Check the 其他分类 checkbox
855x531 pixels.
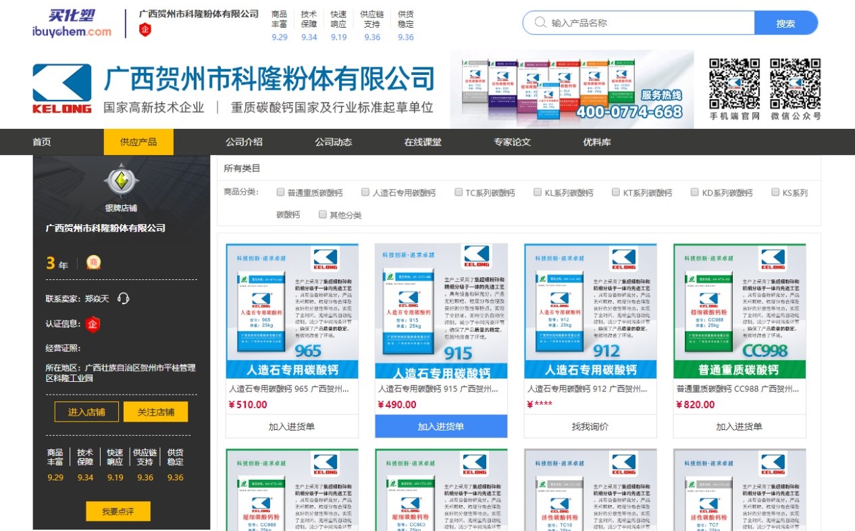pyautogui.click(x=323, y=215)
